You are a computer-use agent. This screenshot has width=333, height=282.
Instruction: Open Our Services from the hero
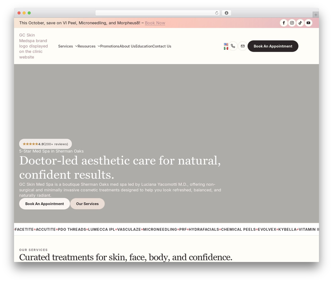pyautogui.click(x=87, y=204)
